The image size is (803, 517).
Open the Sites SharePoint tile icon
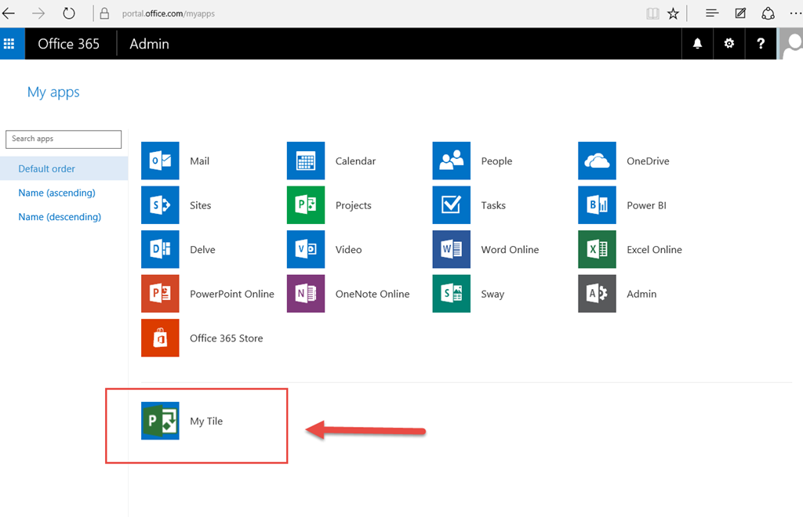[x=160, y=205]
